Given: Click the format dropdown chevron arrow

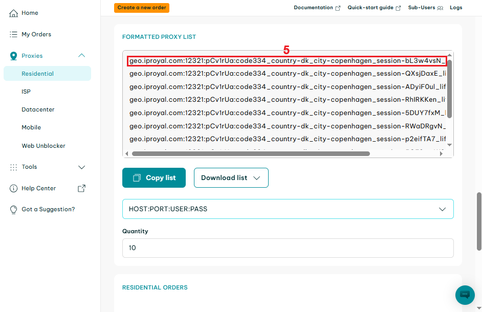Looking at the screenshot, I should [442, 209].
